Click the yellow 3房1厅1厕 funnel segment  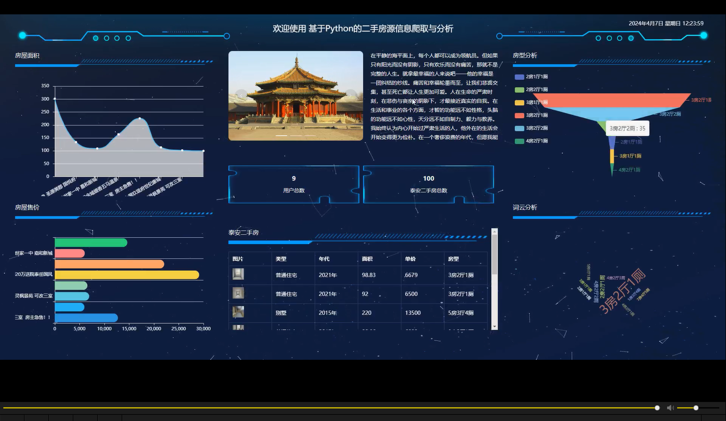612,156
